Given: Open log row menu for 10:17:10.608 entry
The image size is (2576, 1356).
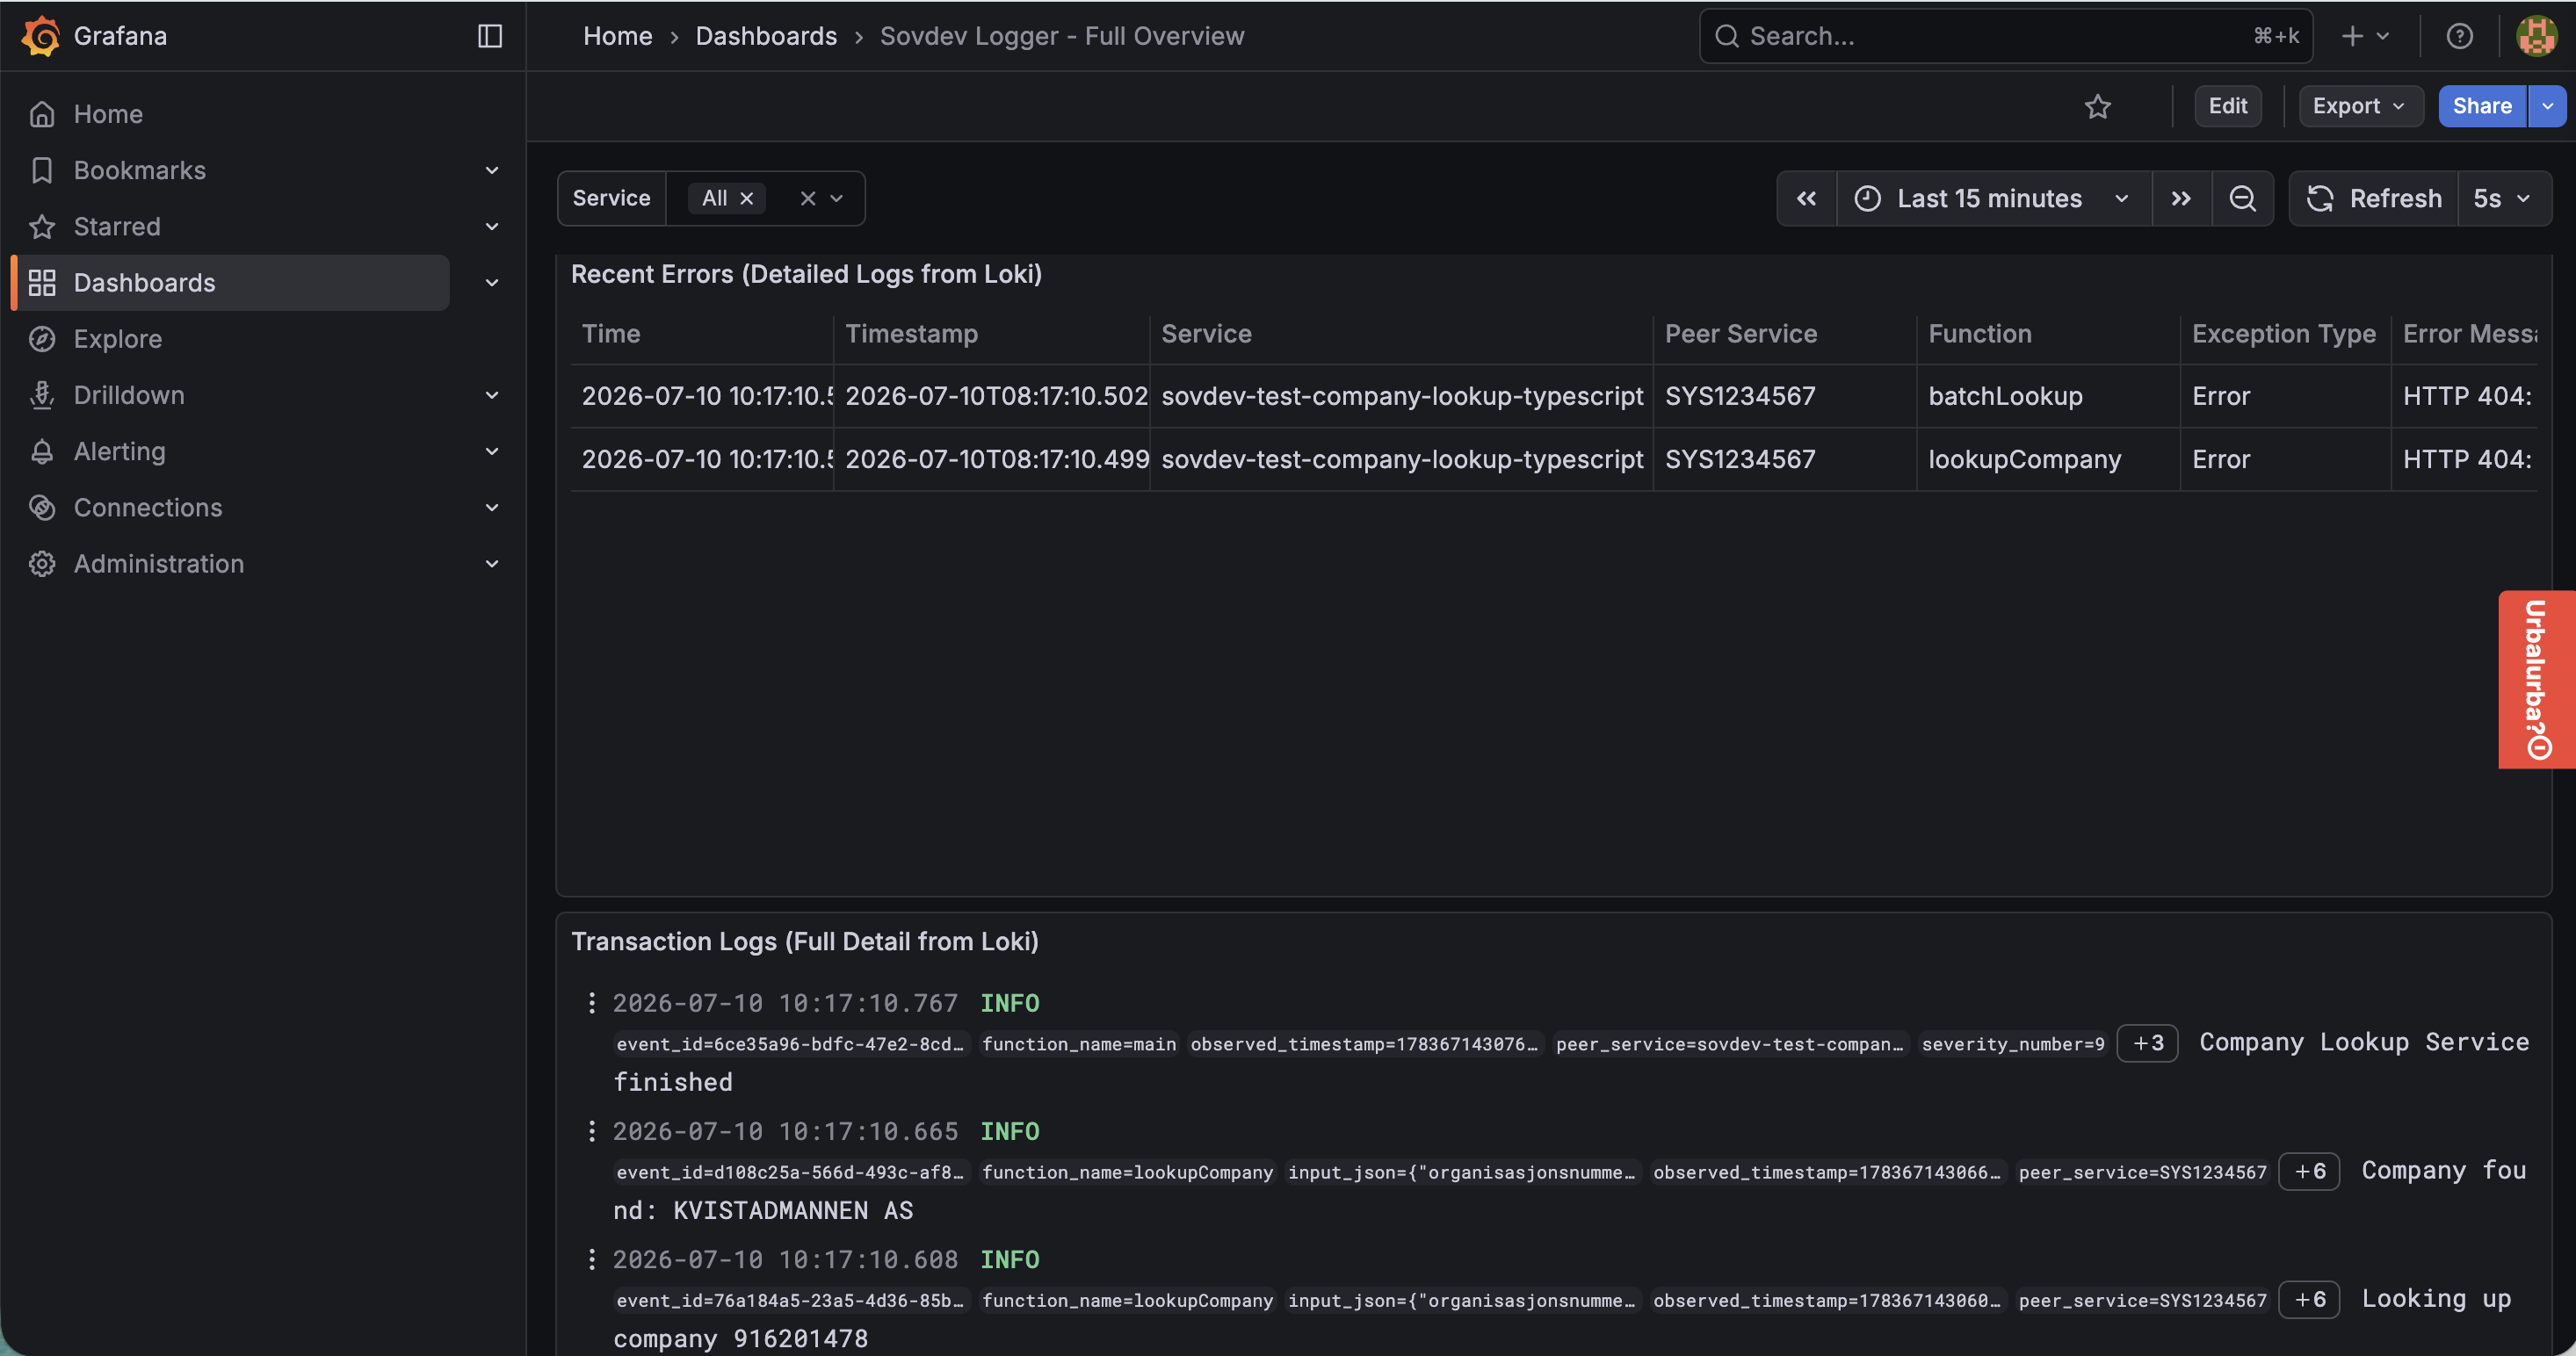Looking at the screenshot, I should click(x=591, y=1259).
